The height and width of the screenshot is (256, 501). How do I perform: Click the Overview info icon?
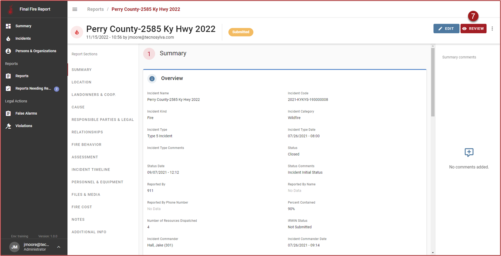pyautogui.click(x=152, y=78)
